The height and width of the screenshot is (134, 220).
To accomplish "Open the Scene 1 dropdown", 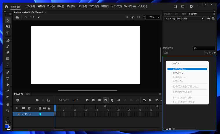I will tap(39, 17).
